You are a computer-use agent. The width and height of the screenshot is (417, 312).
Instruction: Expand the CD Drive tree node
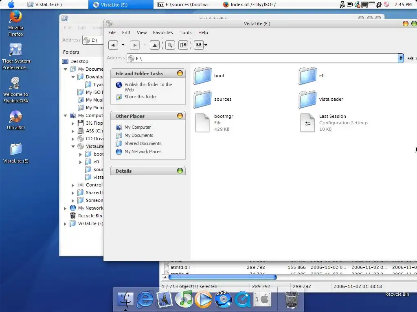[x=73, y=139]
